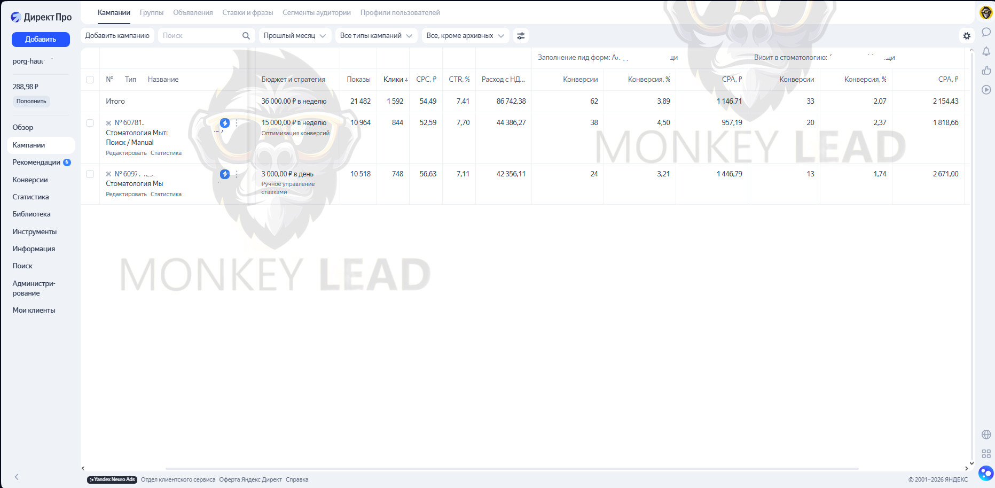995x488 pixels.
Task: Click the thumbs-up feedback icon
Action: pos(986,71)
